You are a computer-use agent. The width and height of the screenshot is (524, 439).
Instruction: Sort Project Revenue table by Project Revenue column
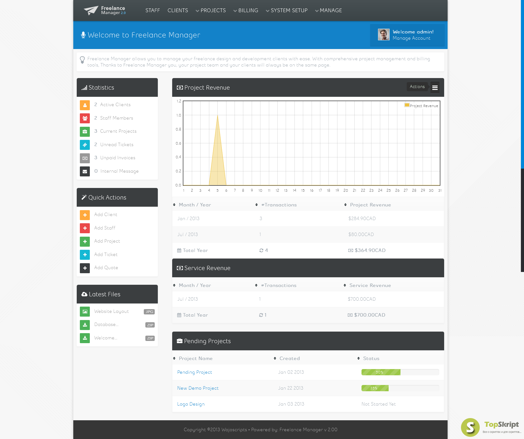(x=368, y=205)
